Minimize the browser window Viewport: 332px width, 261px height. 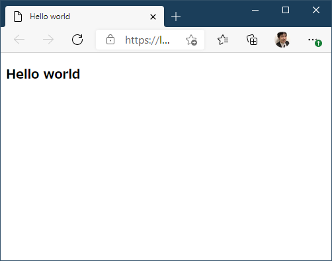pyautogui.click(x=255, y=10)
